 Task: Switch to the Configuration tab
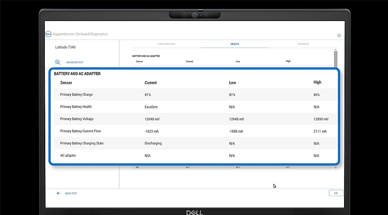(166, 44)
